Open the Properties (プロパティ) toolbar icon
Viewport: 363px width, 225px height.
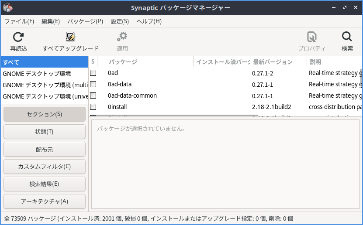coord(312,37)
